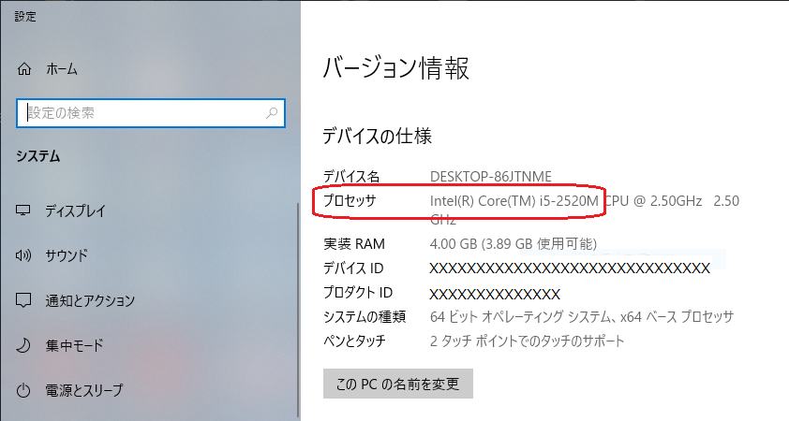Screen dimensions: 789x421
Task: Open the サウンド settings
Action: pyautogui.click(x=67, y=255)
